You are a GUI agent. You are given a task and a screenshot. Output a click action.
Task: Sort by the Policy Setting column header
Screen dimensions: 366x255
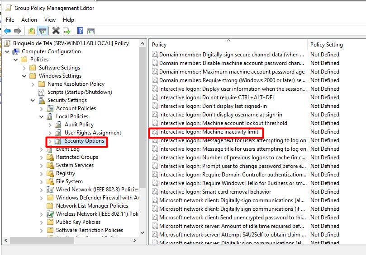pos(327,45)
